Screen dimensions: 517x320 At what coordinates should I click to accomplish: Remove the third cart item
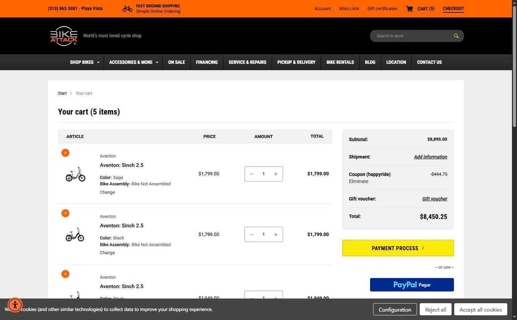pos(65,274)
